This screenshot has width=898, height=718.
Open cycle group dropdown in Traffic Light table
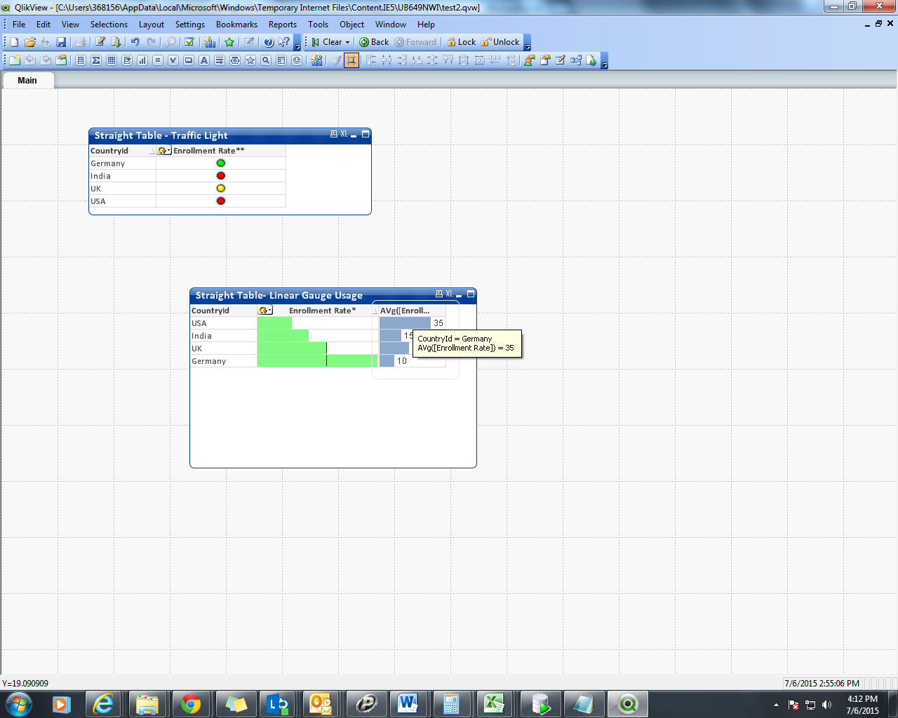164,151
